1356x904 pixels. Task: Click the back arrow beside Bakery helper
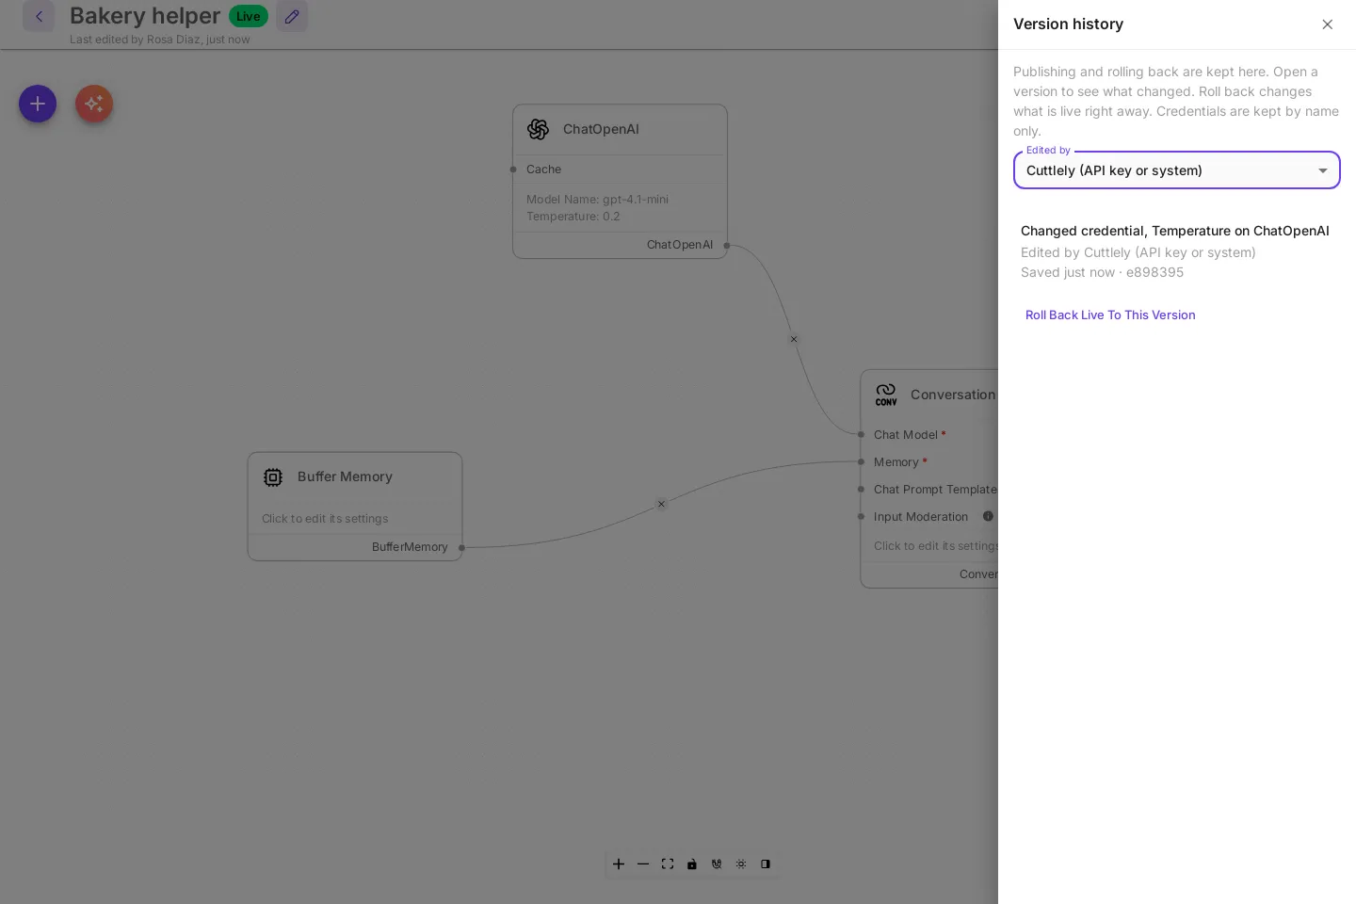(x=39, y=16)
